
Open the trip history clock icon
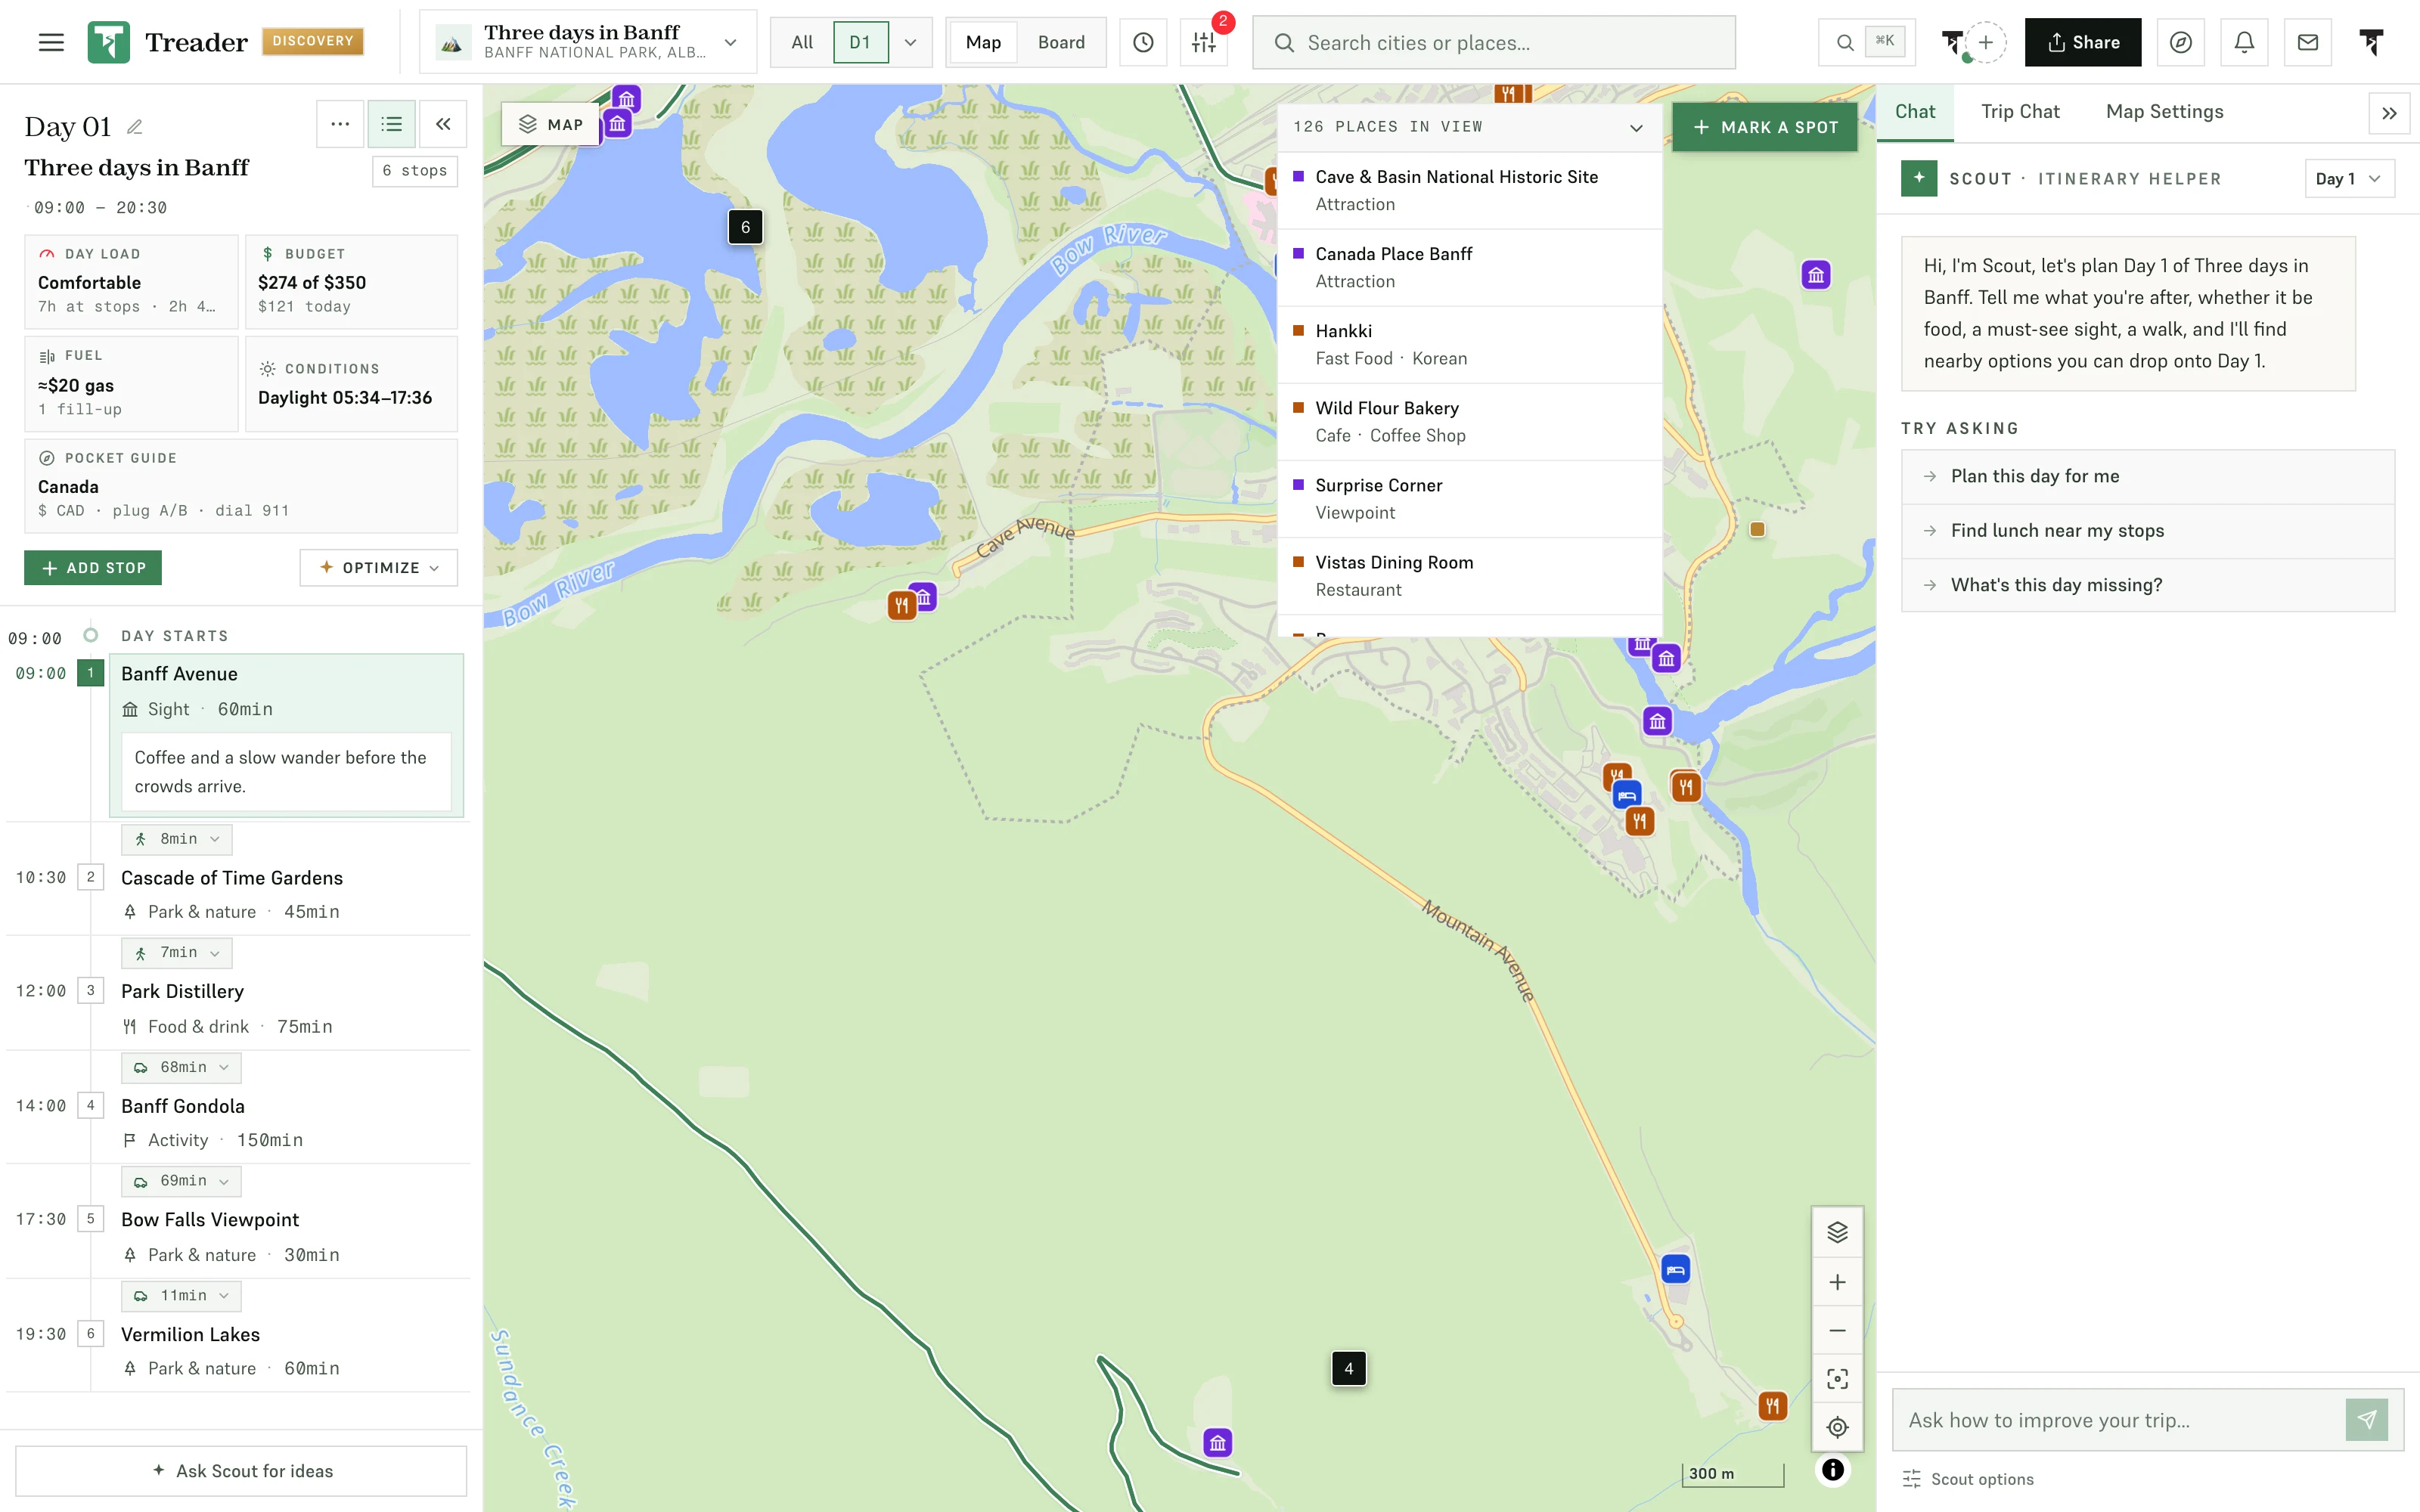pyautogui.click(x=1143, y=42)
